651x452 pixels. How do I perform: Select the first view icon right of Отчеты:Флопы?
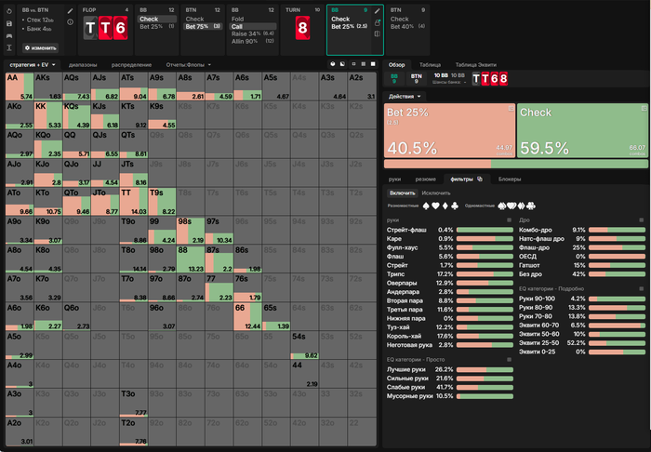pos(332,64)
